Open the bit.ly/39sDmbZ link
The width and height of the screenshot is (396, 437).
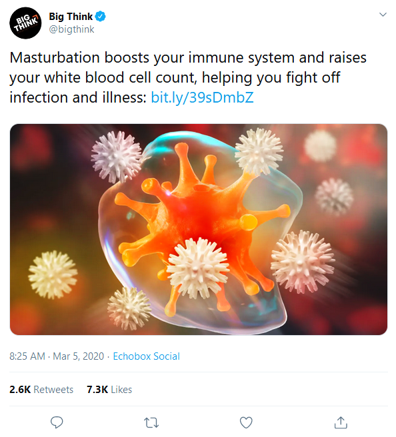[202, 97]
